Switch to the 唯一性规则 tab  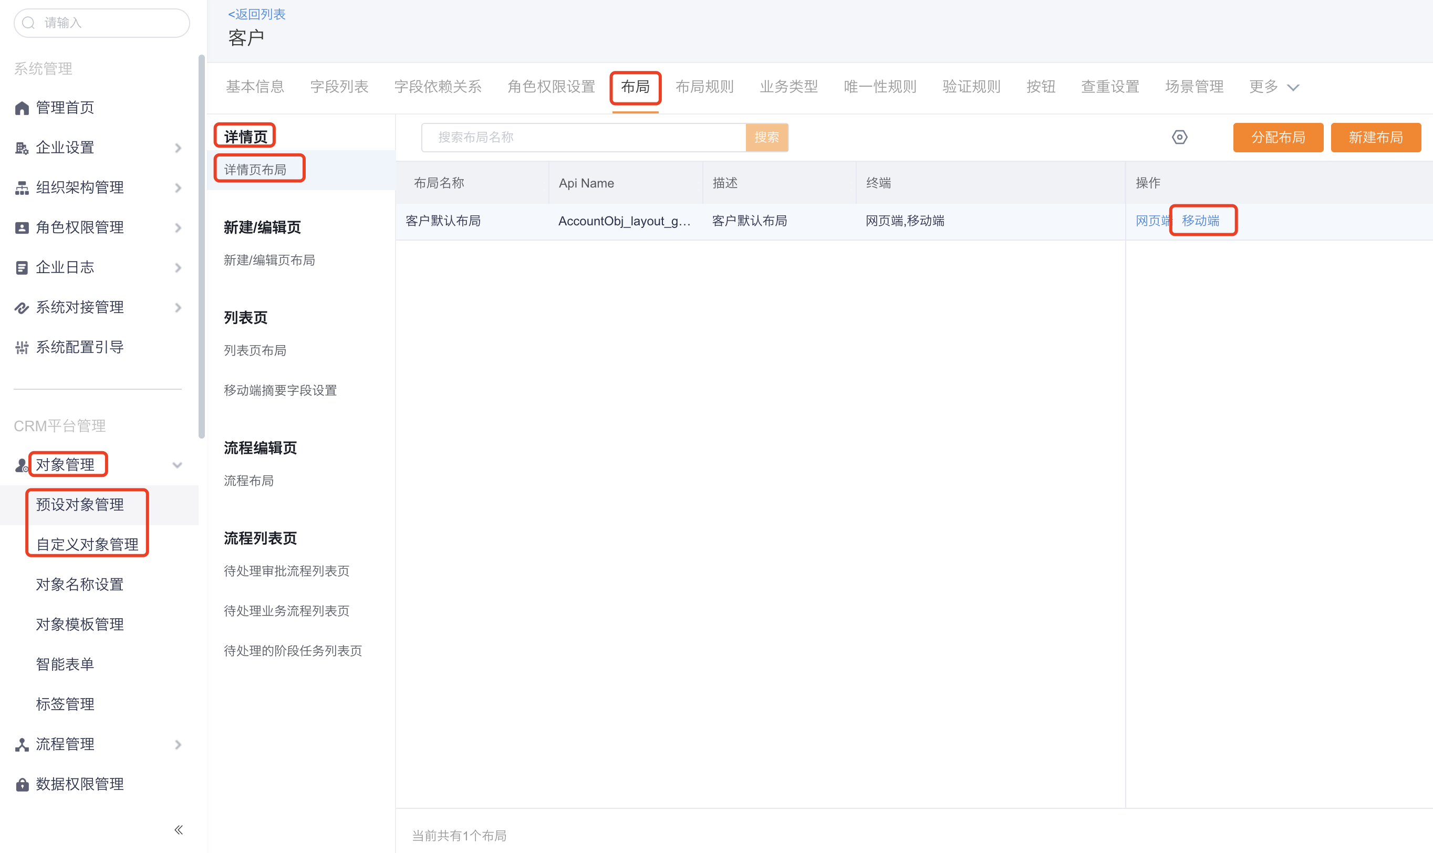click(880, 87)
